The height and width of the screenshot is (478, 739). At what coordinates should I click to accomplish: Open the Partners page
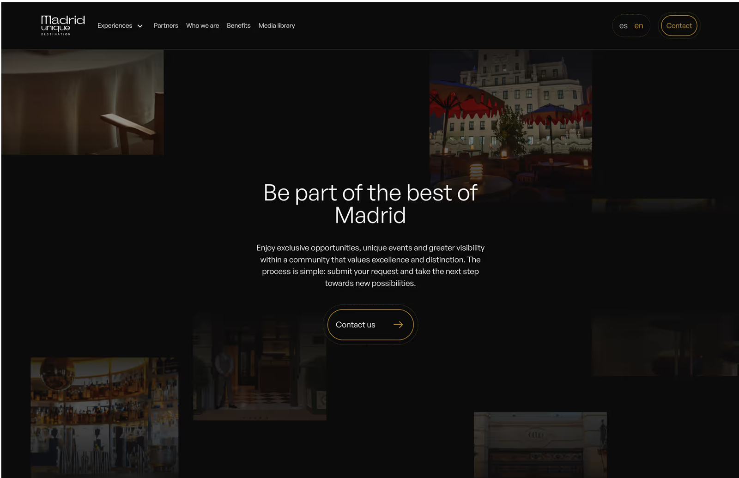click(x=166, y=25)
